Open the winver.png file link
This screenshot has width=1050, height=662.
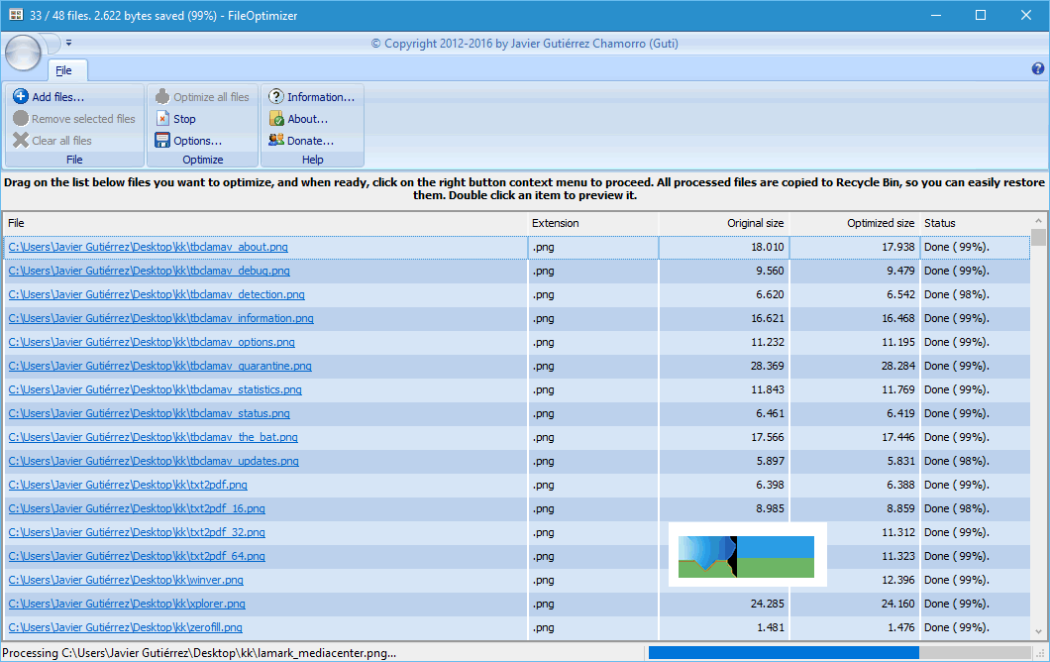(x=126, y=580)
